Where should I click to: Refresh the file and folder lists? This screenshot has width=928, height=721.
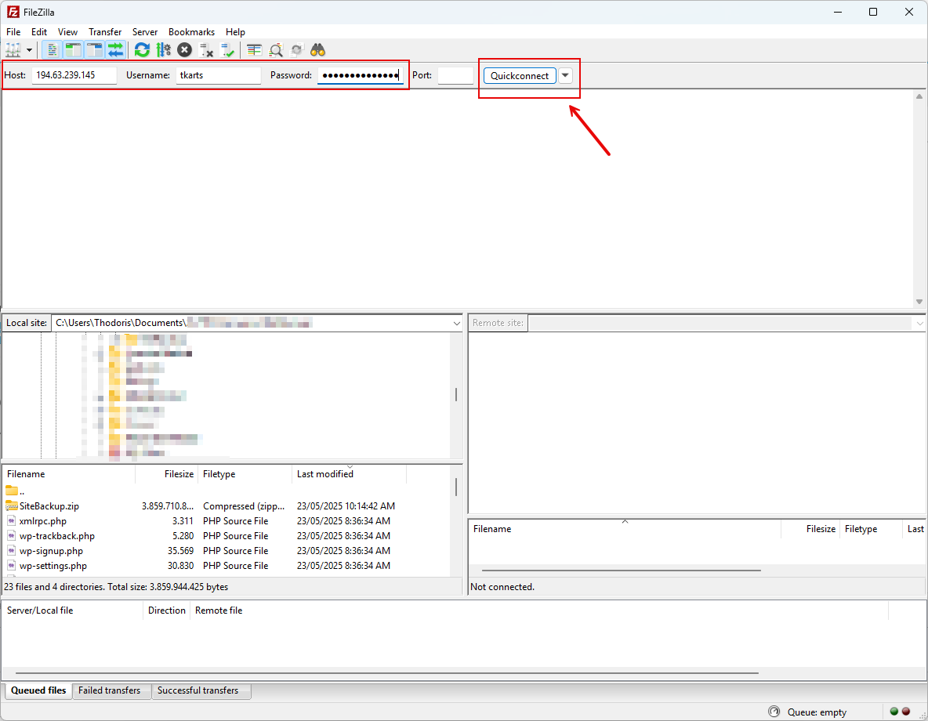[142, 50]
